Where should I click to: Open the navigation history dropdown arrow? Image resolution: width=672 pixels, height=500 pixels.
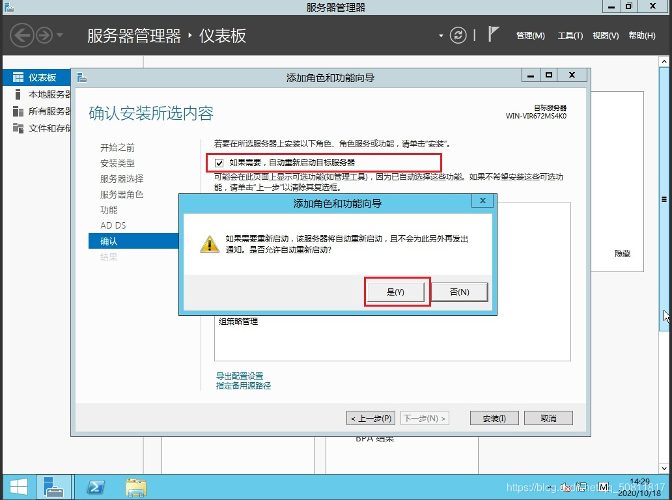(59, 35)
